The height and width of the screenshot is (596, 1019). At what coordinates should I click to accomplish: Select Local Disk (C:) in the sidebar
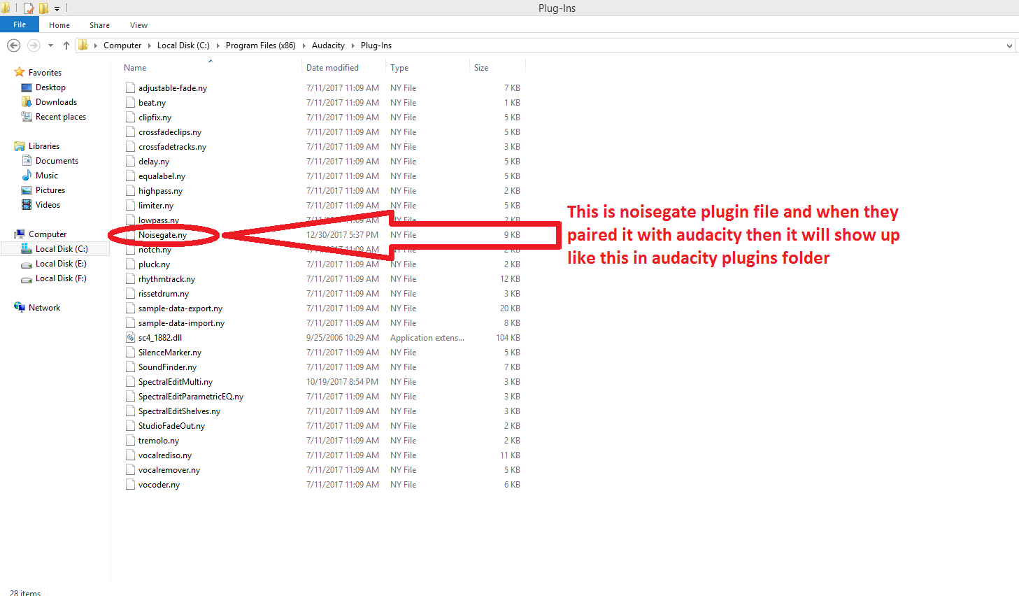pos(63,248)
